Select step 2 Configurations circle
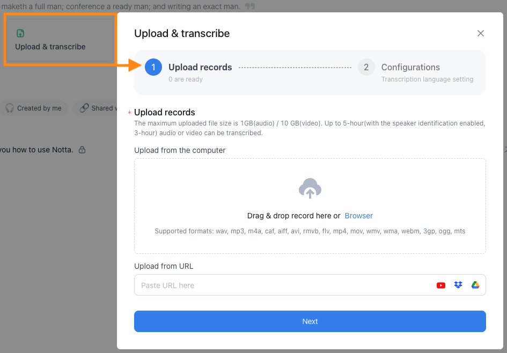The height and width of the screenshot is (353, 507). click(x=366, y=67)
